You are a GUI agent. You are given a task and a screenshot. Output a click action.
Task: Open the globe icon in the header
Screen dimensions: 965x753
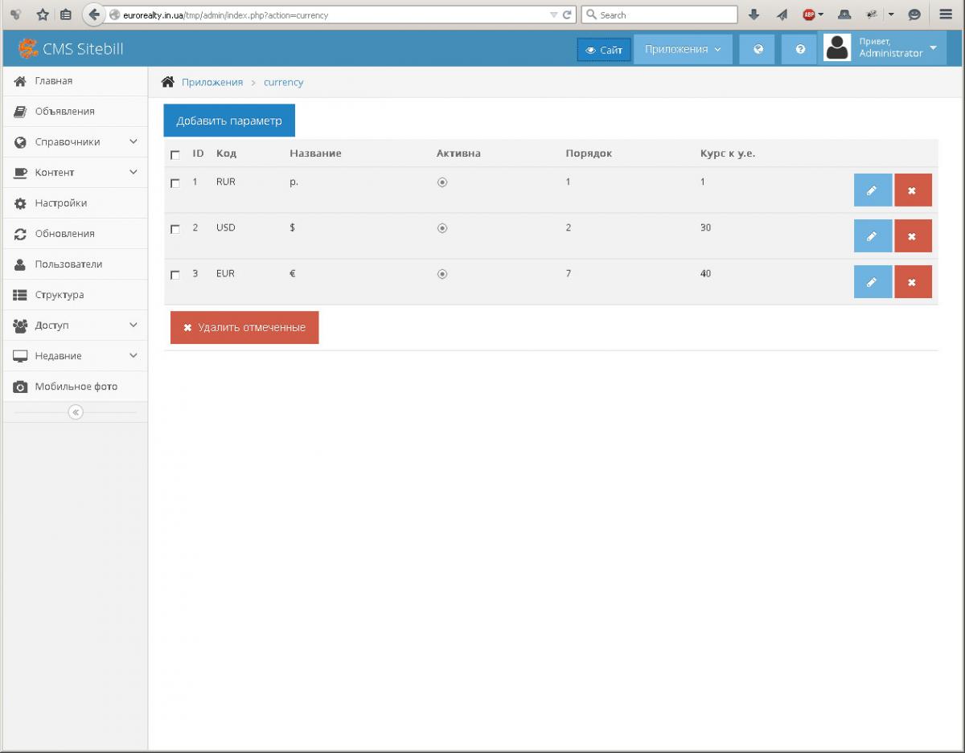(758, 49)
